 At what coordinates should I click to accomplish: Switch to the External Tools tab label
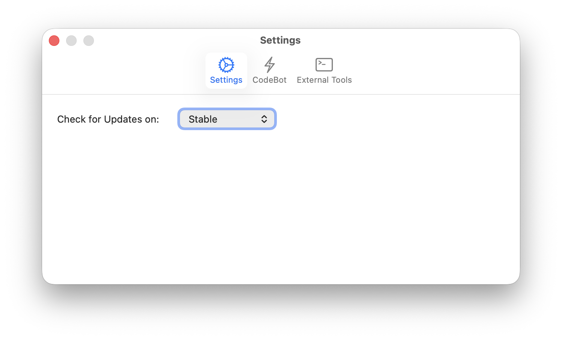click(x=324, y=80)
